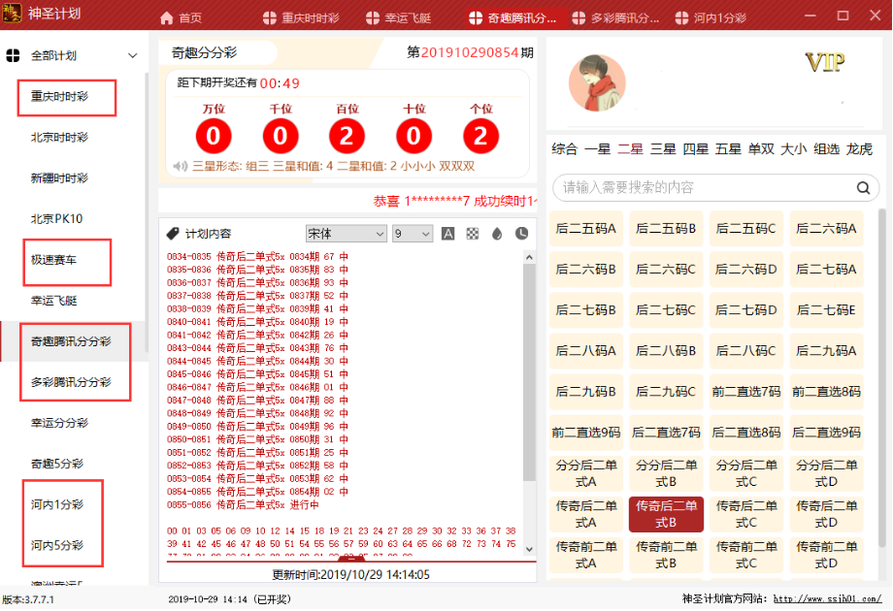Click the speaker sound icon

point(180,166)
